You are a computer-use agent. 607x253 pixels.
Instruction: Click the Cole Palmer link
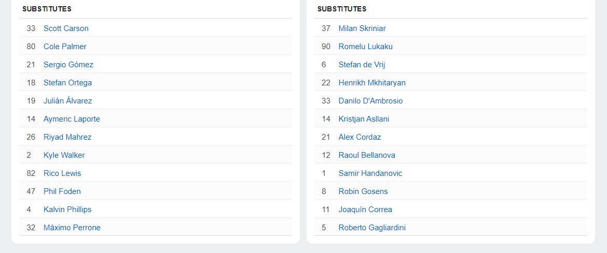(65, 47)
